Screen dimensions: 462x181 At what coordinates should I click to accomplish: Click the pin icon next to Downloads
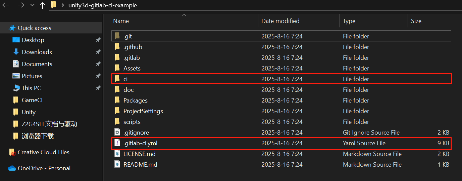click(x=98, y=52)
